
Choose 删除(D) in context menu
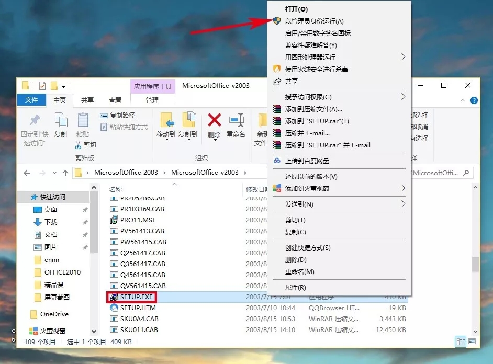coord(296,259)
